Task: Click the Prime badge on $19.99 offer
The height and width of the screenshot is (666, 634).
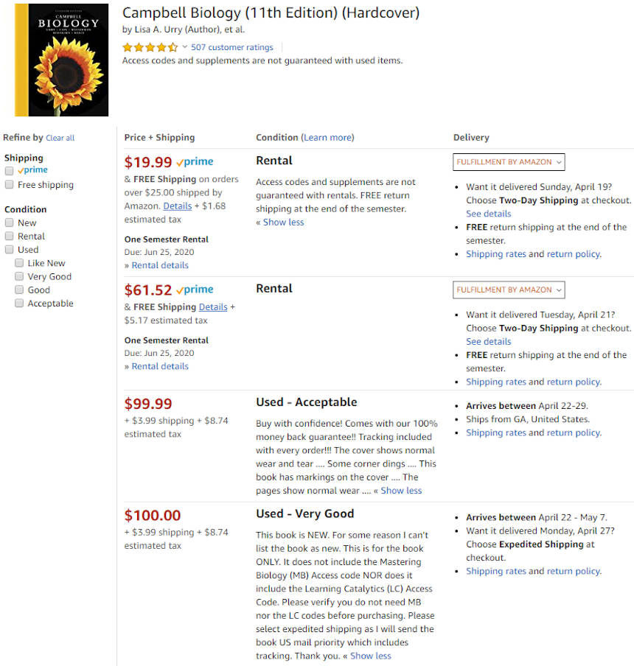Action: 195,162
